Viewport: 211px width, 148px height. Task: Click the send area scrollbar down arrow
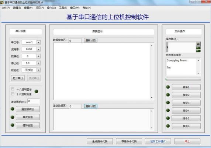click(x=152, y=128)
